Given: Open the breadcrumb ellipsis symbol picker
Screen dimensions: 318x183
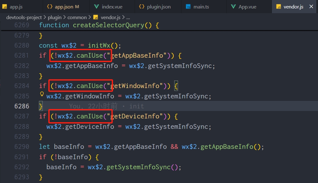Looking at the screenshot, I should [x=128, y=18].
